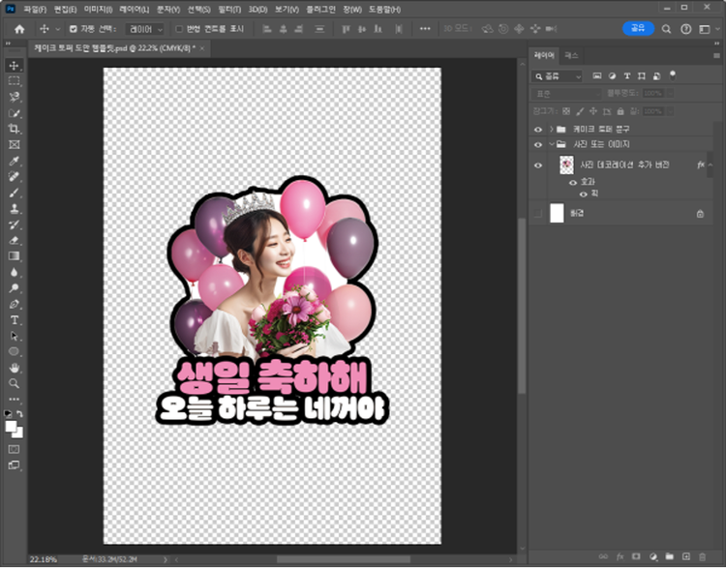Image resolution: width=726 pixels, height=568 pixels.
Task: Switch to the 패스 panel tab
Action: point(572,56)
